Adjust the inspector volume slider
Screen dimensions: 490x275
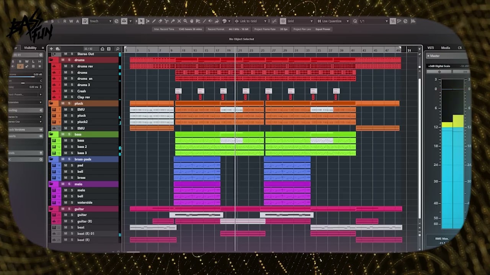pyautogui.click(x=25, y=76)
